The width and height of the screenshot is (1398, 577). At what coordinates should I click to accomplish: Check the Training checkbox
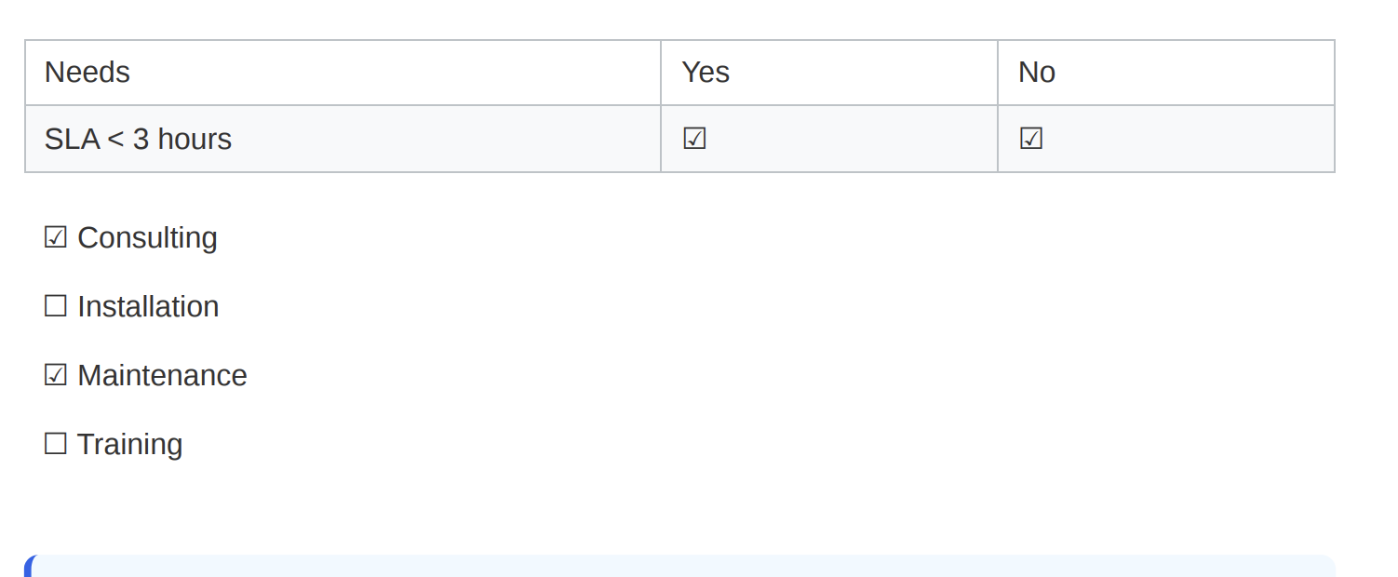[x=56, y=445]
